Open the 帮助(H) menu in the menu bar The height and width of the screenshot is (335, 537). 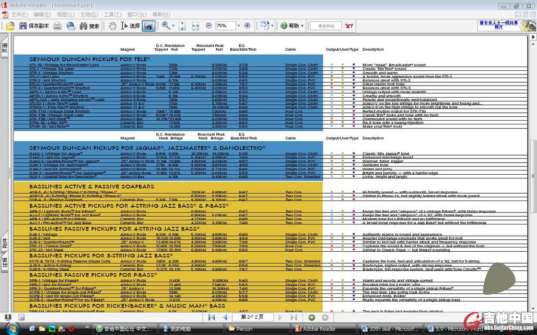pos(161,15)
